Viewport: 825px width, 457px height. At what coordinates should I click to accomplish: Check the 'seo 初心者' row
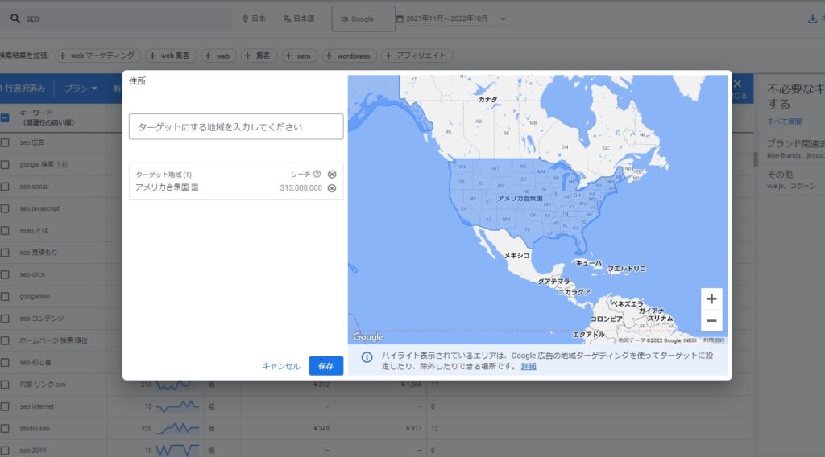tap(5, 362)
